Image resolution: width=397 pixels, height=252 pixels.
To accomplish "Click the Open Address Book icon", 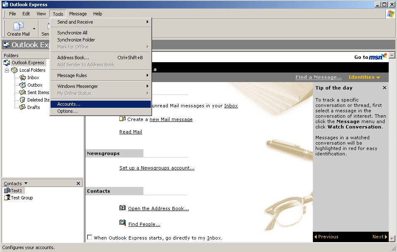I will pyautogui.click(x=122, y=208).
